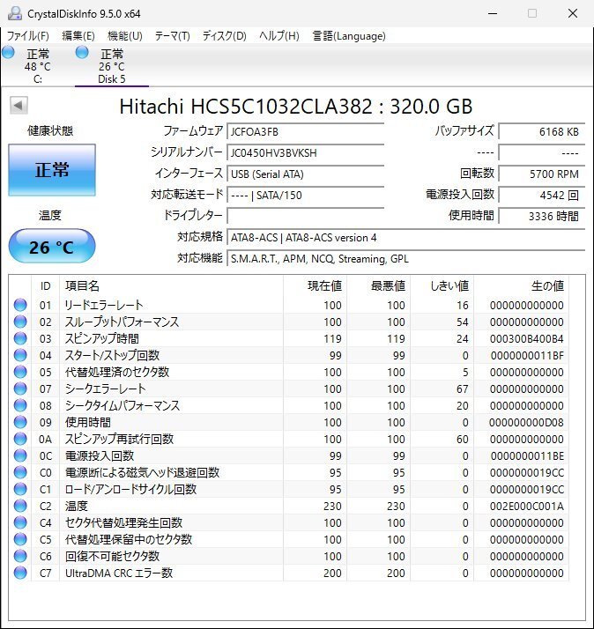594x629 pixels.
Task: Click status orb for attribute 05 代替処理済のセクタ数
Action: point(20,372)
